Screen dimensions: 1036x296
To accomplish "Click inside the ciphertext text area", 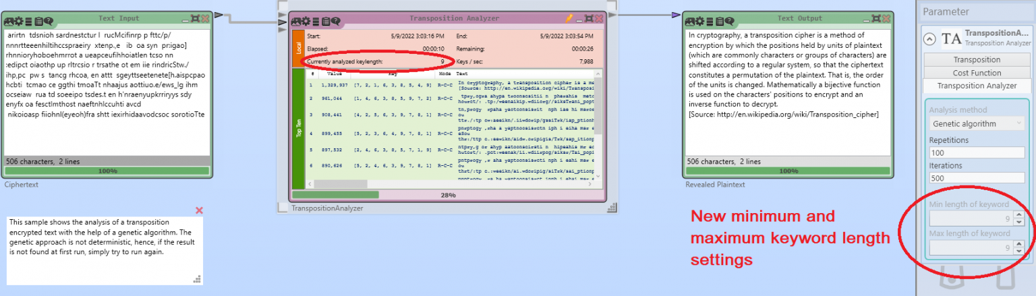I will pos(108,91).
